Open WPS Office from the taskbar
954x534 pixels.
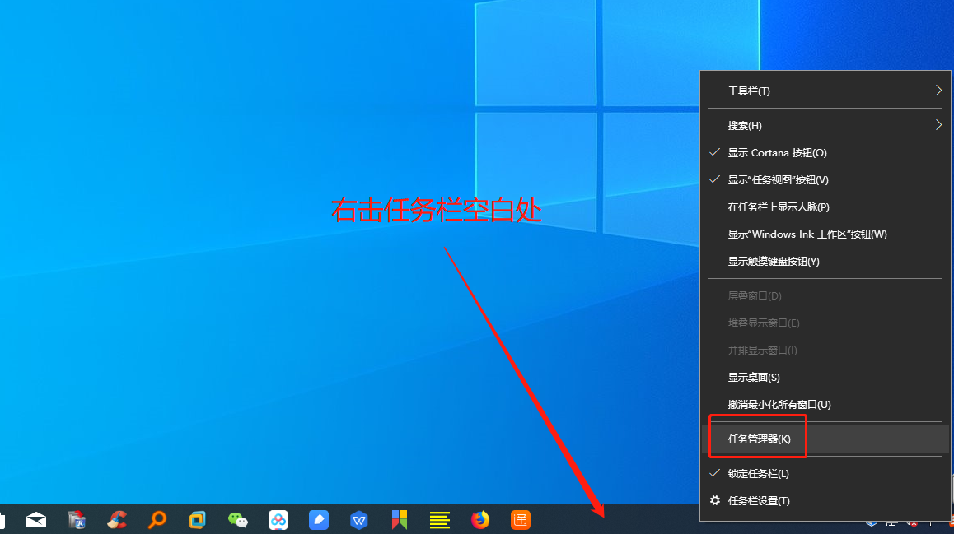coord(358,520)
